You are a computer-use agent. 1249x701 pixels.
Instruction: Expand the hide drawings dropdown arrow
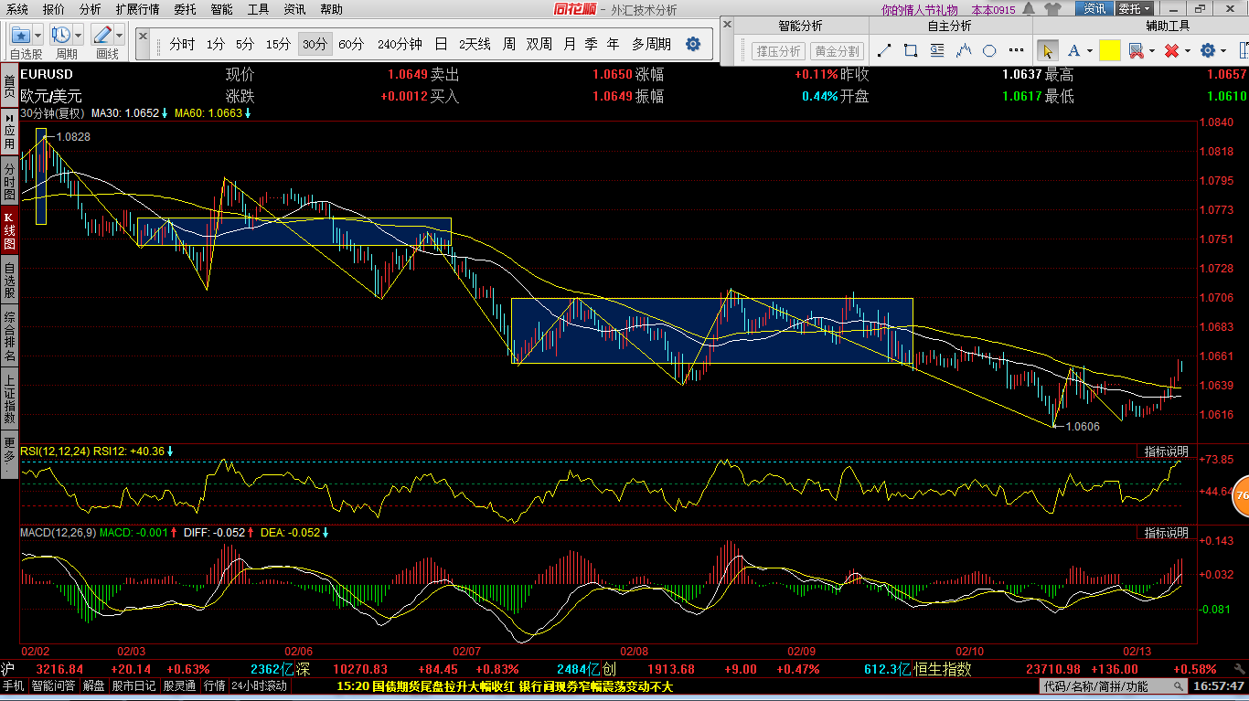(x=1151, y=50)
